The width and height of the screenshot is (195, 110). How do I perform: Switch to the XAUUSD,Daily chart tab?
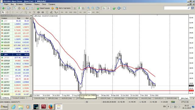[x=146, y=98]
